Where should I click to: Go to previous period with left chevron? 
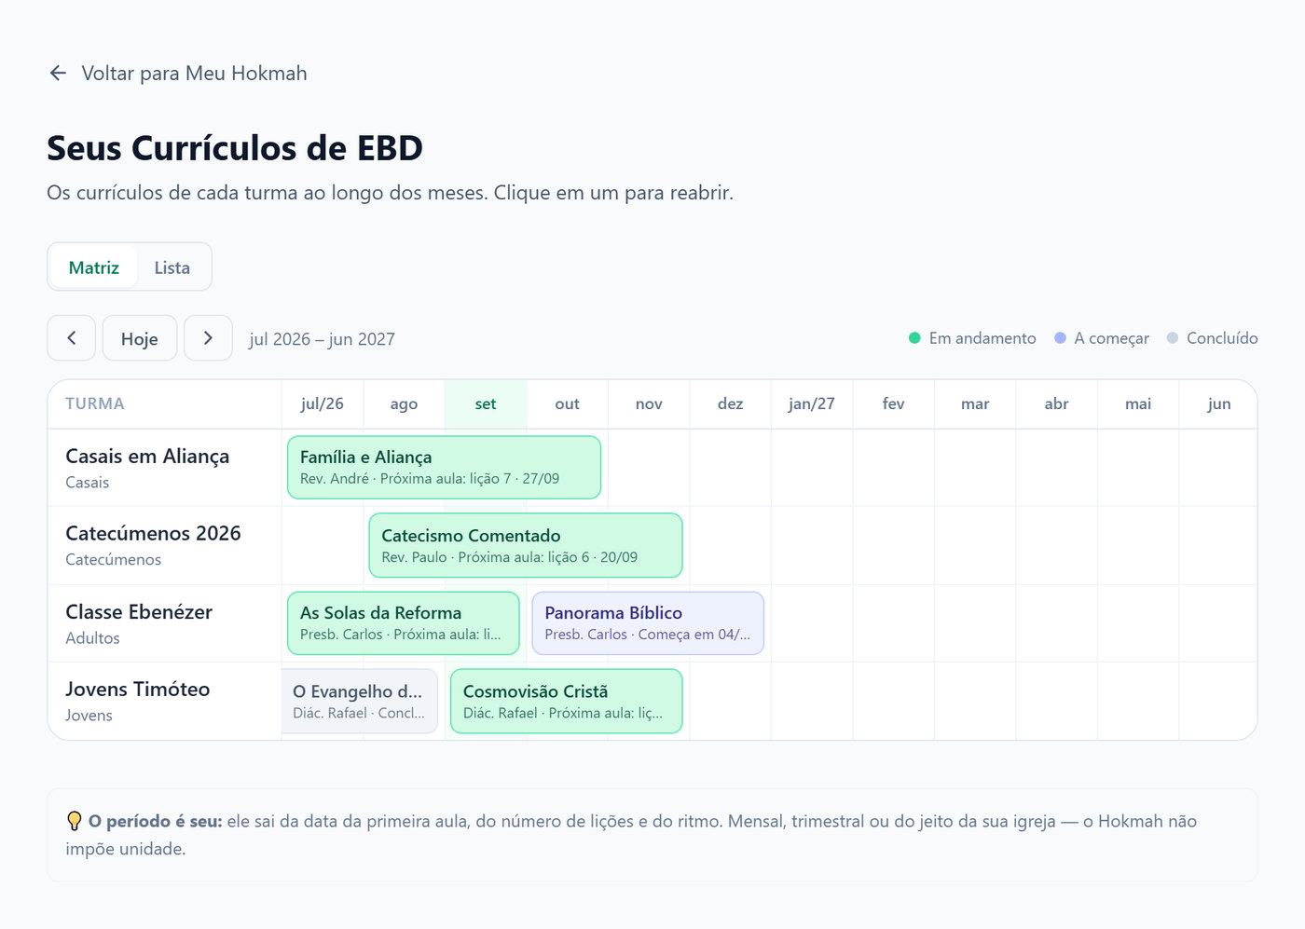(x=72, y=338)
